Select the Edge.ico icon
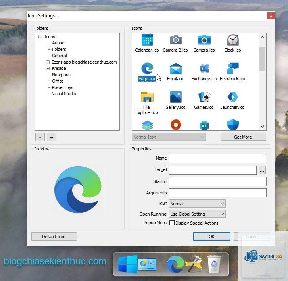 coord(147,68)
